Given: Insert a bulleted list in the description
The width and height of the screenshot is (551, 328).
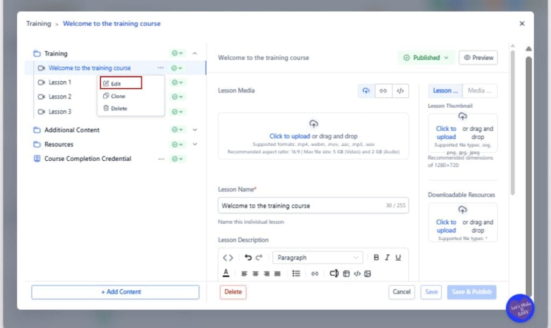Looking at the screenshot, I should (295, 274).
